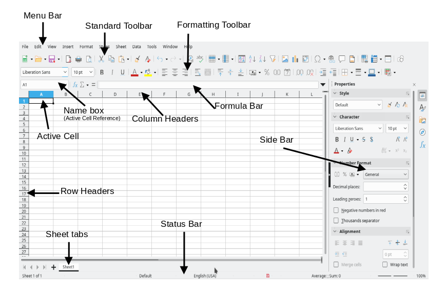
Task: Click the Sort Ascending icon
Action: (252, 59)
